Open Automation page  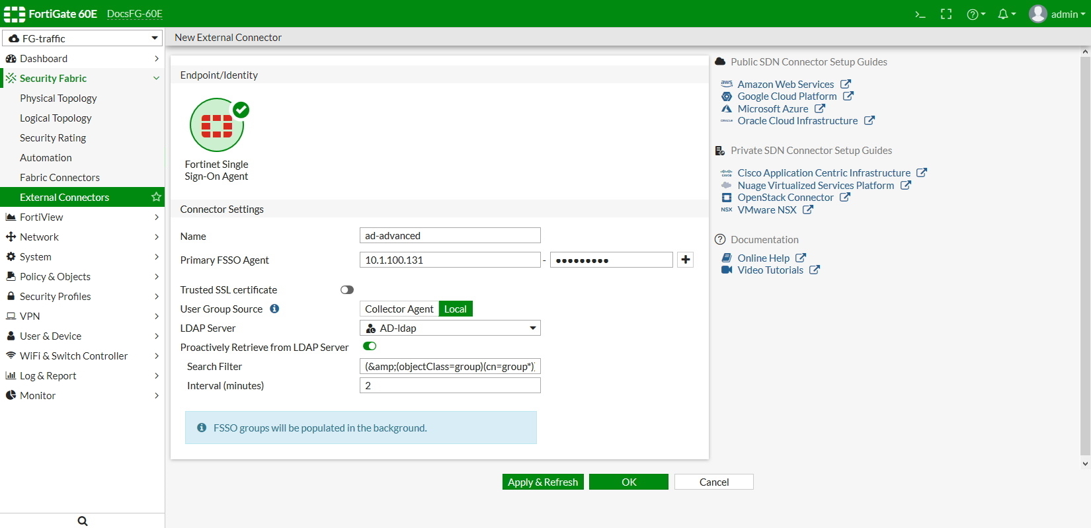pyautogui.click(x=46, y=157)
